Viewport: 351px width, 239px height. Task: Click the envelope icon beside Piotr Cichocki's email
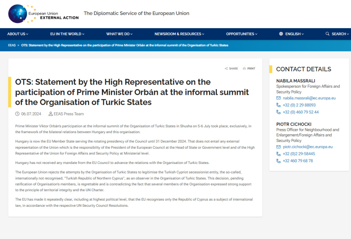[x=278, y=147]
